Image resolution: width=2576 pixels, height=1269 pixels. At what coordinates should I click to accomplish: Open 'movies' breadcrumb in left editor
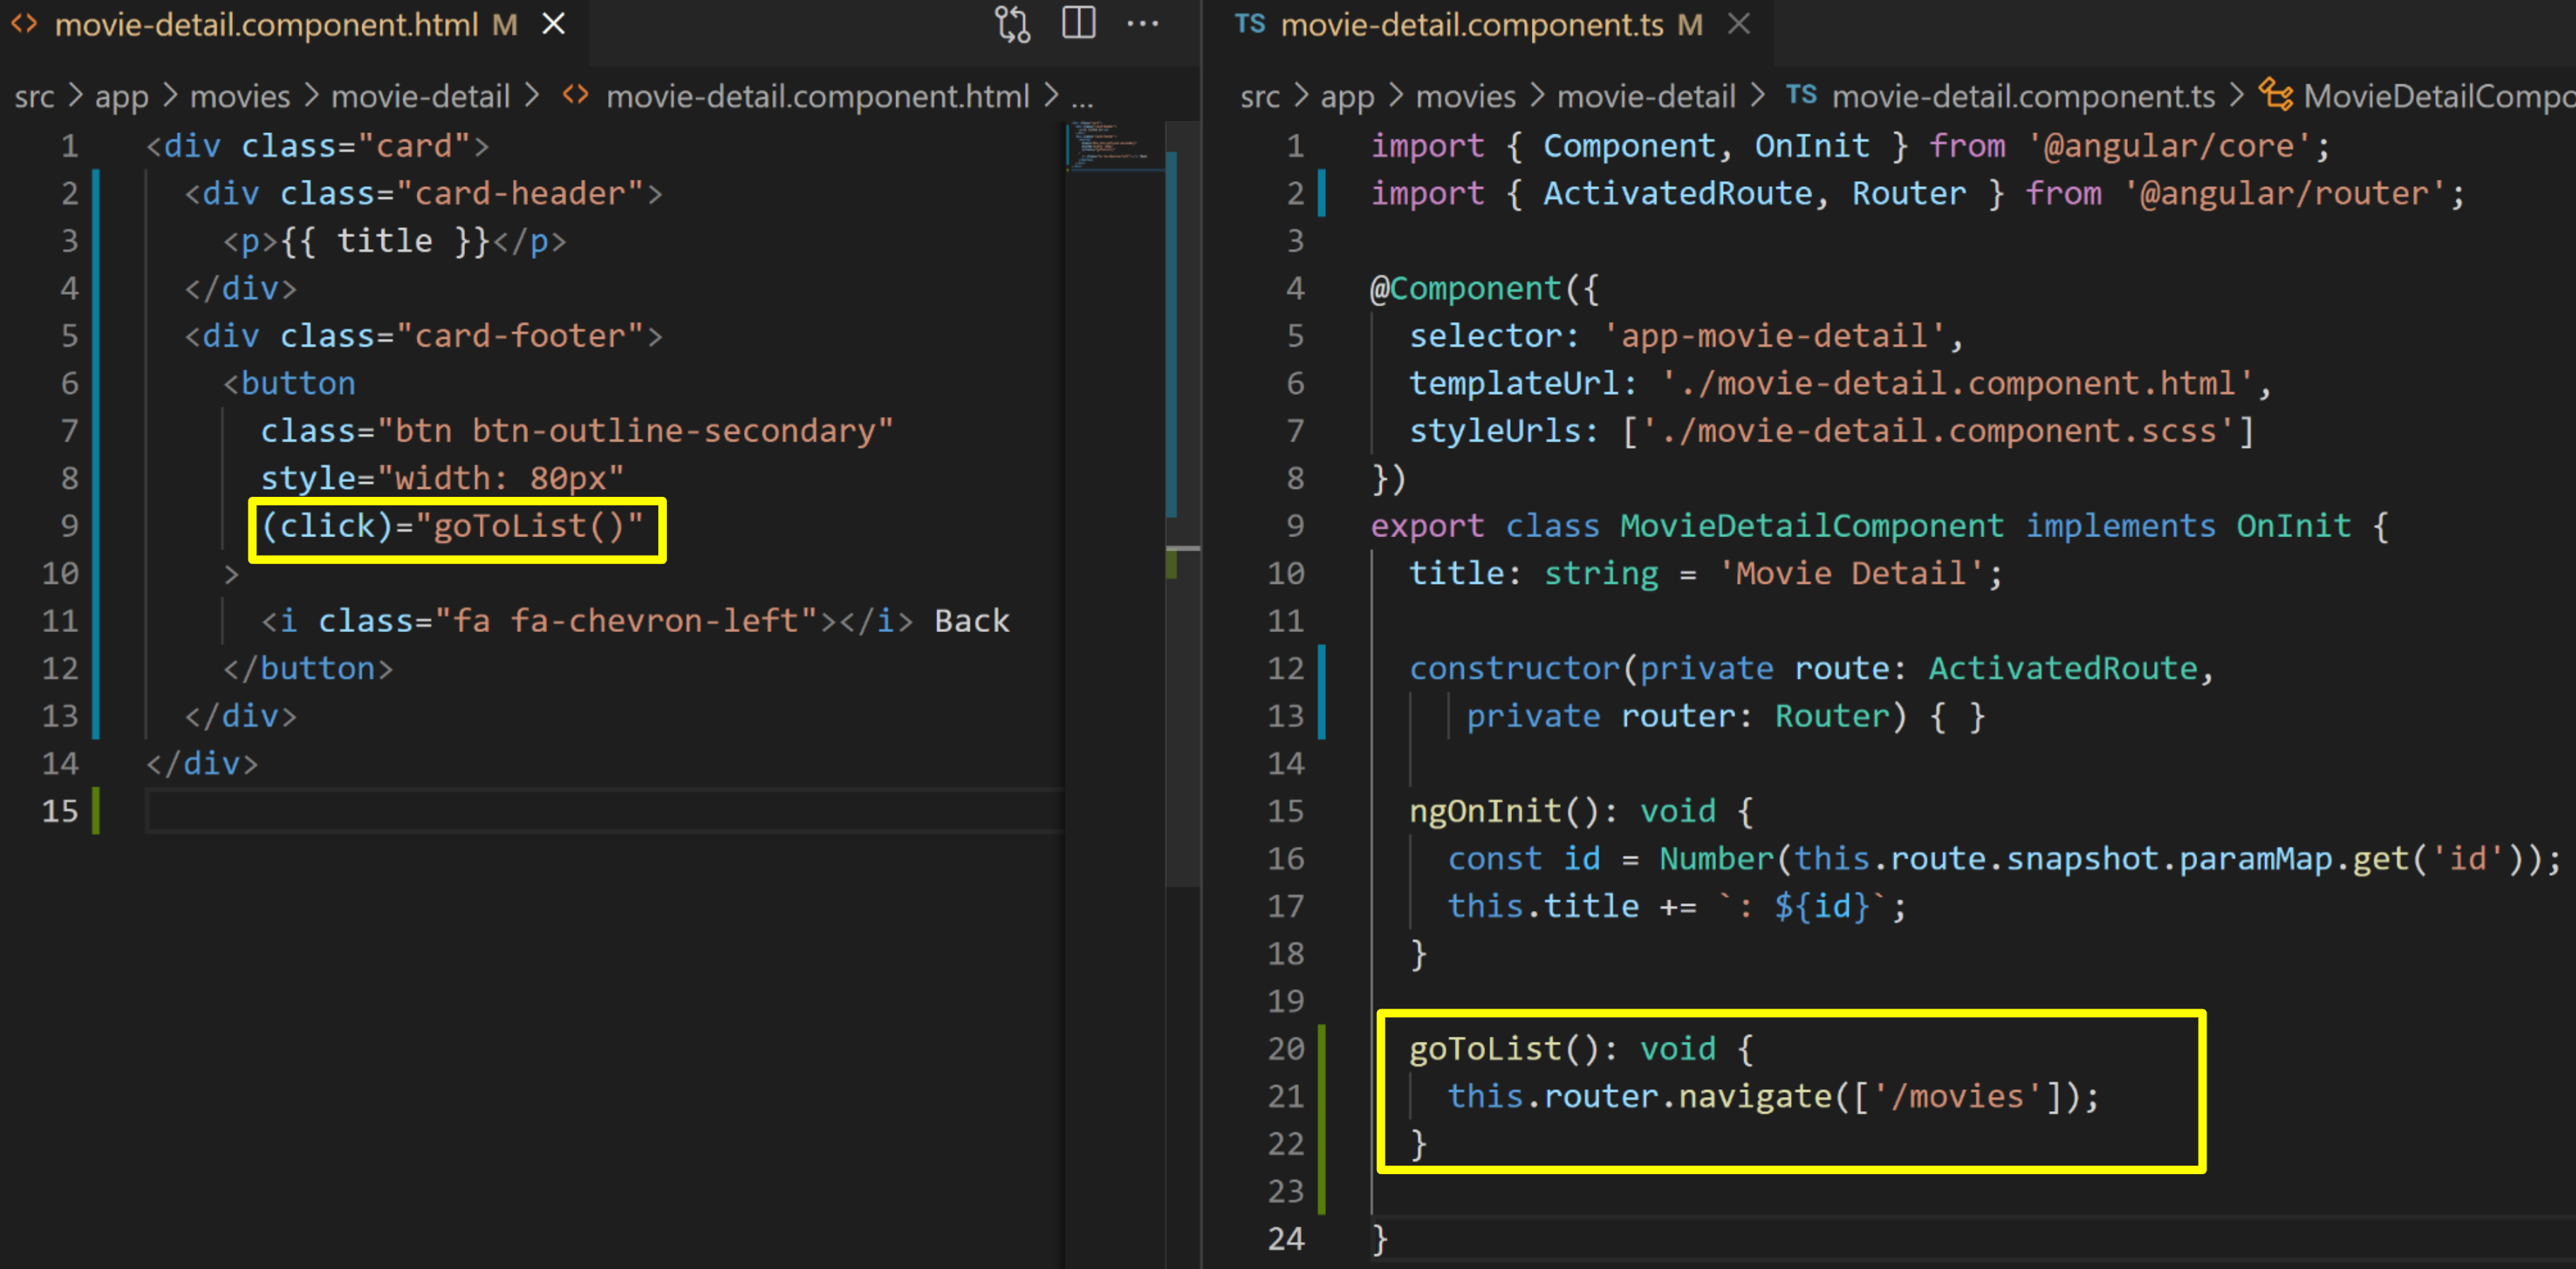239,96
